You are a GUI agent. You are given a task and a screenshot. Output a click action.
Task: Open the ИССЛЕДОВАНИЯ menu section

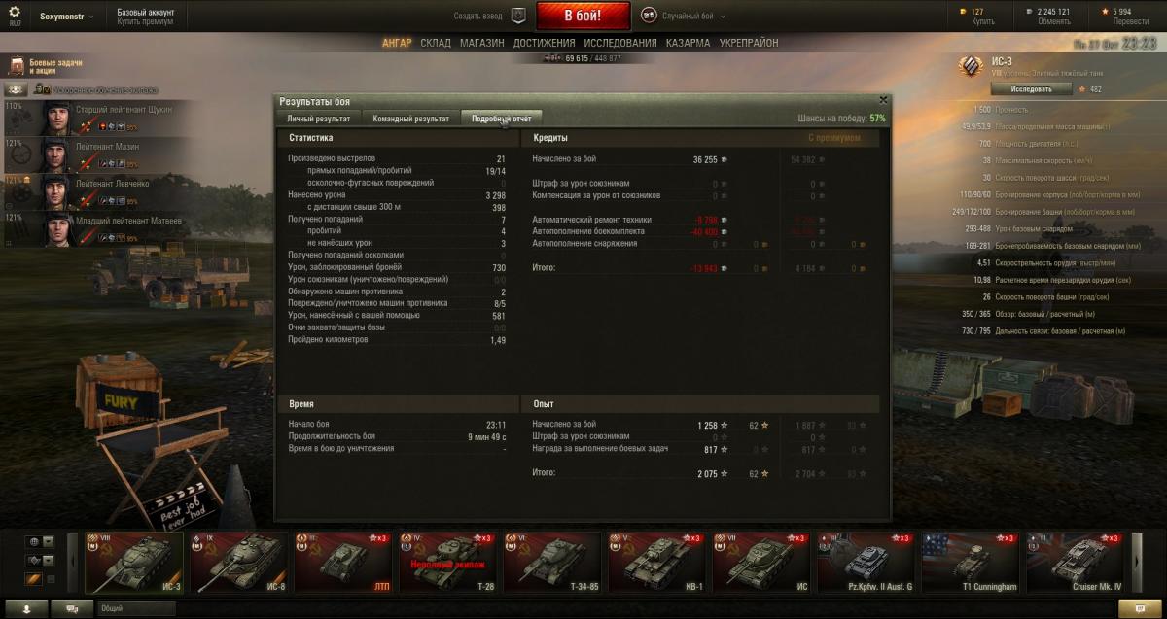click(620, 43)
